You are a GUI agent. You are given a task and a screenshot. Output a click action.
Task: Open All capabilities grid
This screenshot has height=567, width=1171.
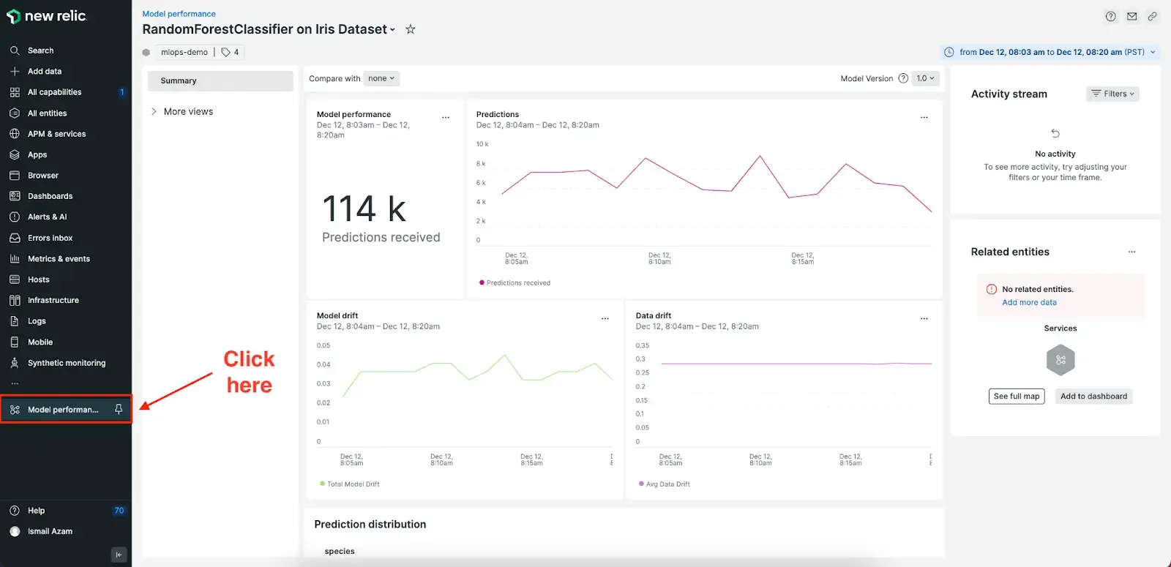point(55,92)
